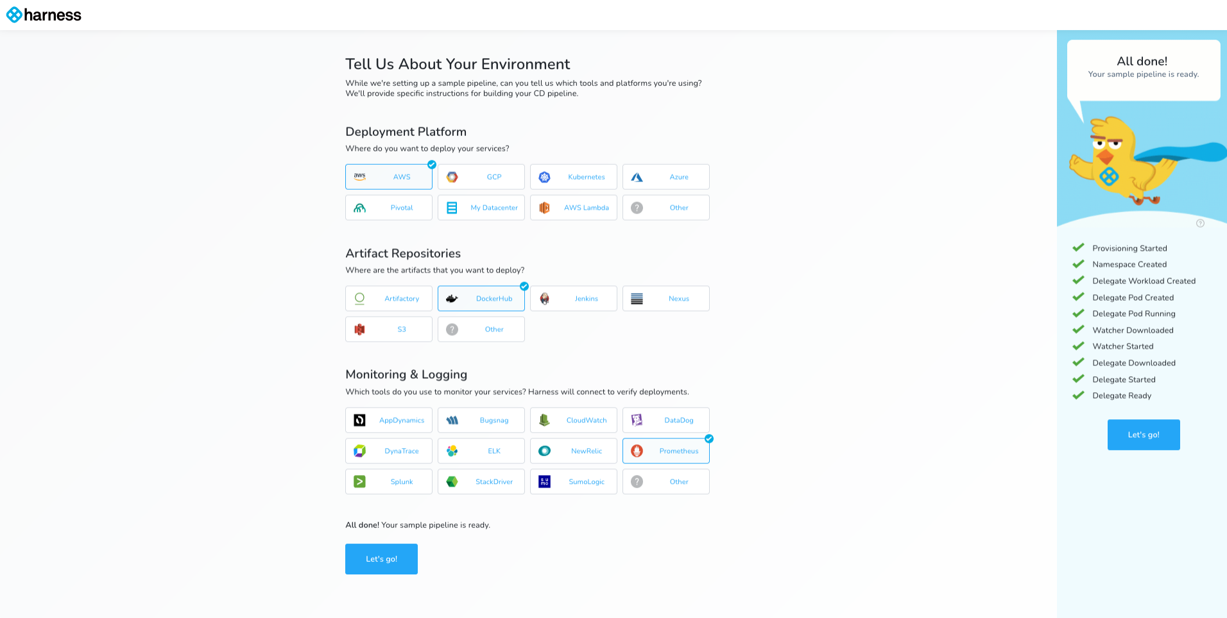1227x618 pixels.
Task: Click 'Delegate Pod Running' status entry
Action: pyautogui.click(x=1134, y=313)
